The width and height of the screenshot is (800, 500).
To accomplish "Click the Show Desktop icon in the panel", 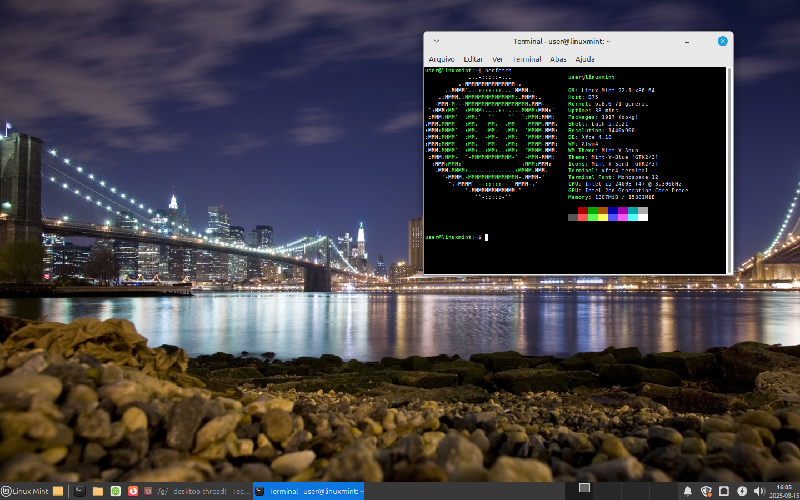I will [58, 491].
